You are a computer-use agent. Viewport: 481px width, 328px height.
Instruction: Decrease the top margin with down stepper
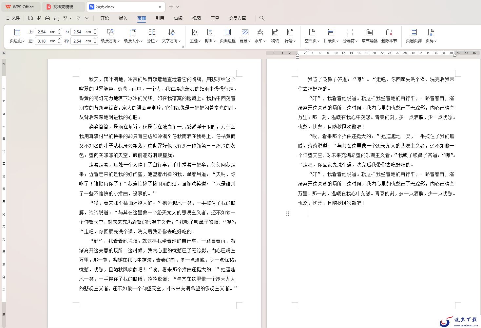coord(59,33)
